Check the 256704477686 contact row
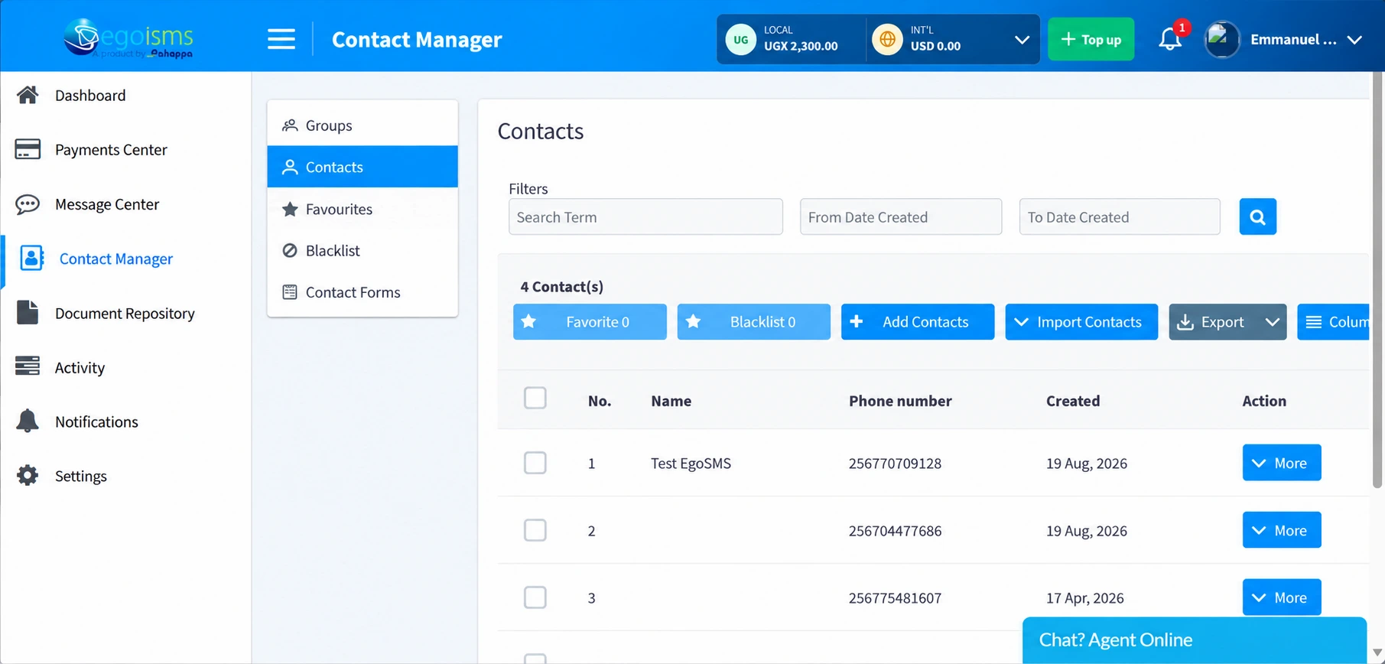 [535, 530]
